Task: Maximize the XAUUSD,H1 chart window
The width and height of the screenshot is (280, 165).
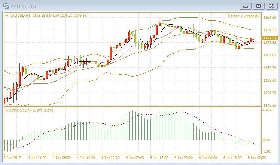Action: tap(258, 6)
